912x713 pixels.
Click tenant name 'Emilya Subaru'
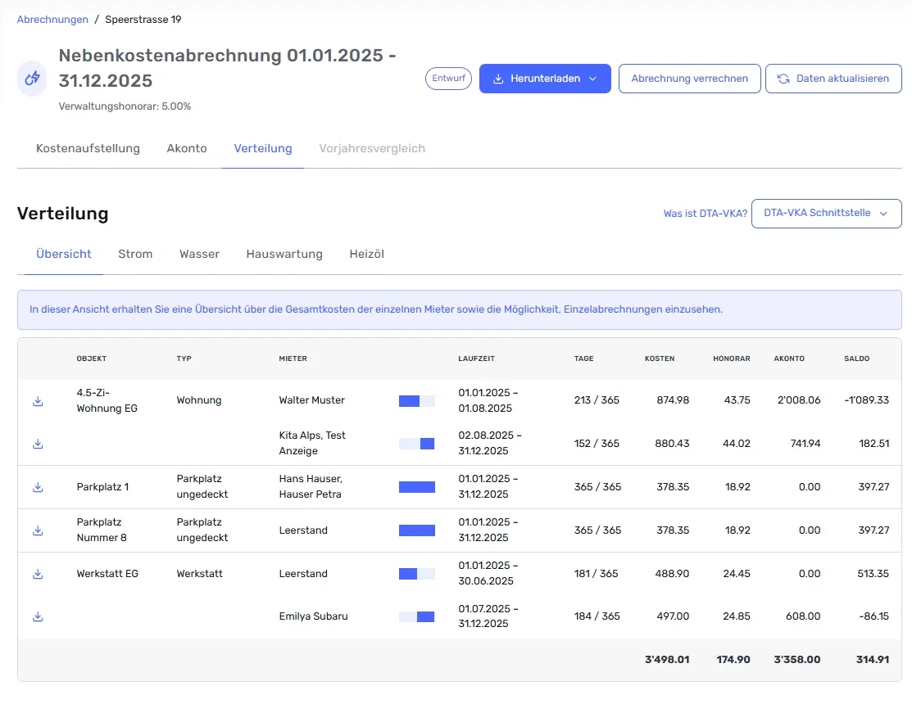coord(314,616)
